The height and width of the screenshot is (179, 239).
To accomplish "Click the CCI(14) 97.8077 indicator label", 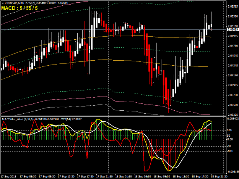I will pyautogui.click(x=71, y=119).
